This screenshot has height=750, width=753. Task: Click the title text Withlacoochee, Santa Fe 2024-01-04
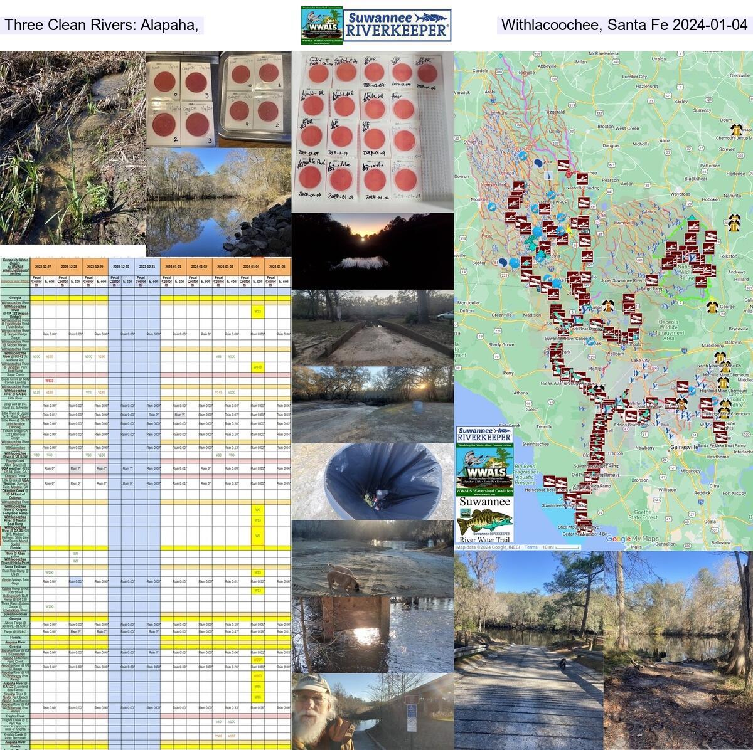point(624,25)
